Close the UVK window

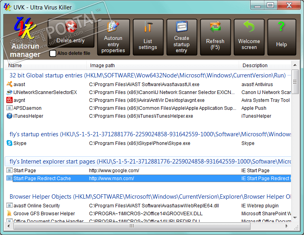[289, 5]
